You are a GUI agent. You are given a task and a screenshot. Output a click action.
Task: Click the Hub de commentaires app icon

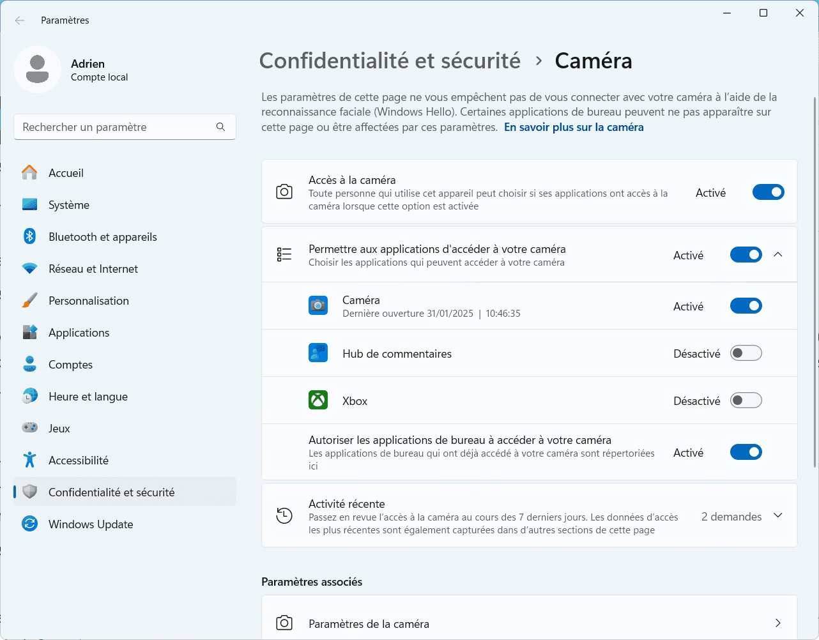click(x=318, y=353)
